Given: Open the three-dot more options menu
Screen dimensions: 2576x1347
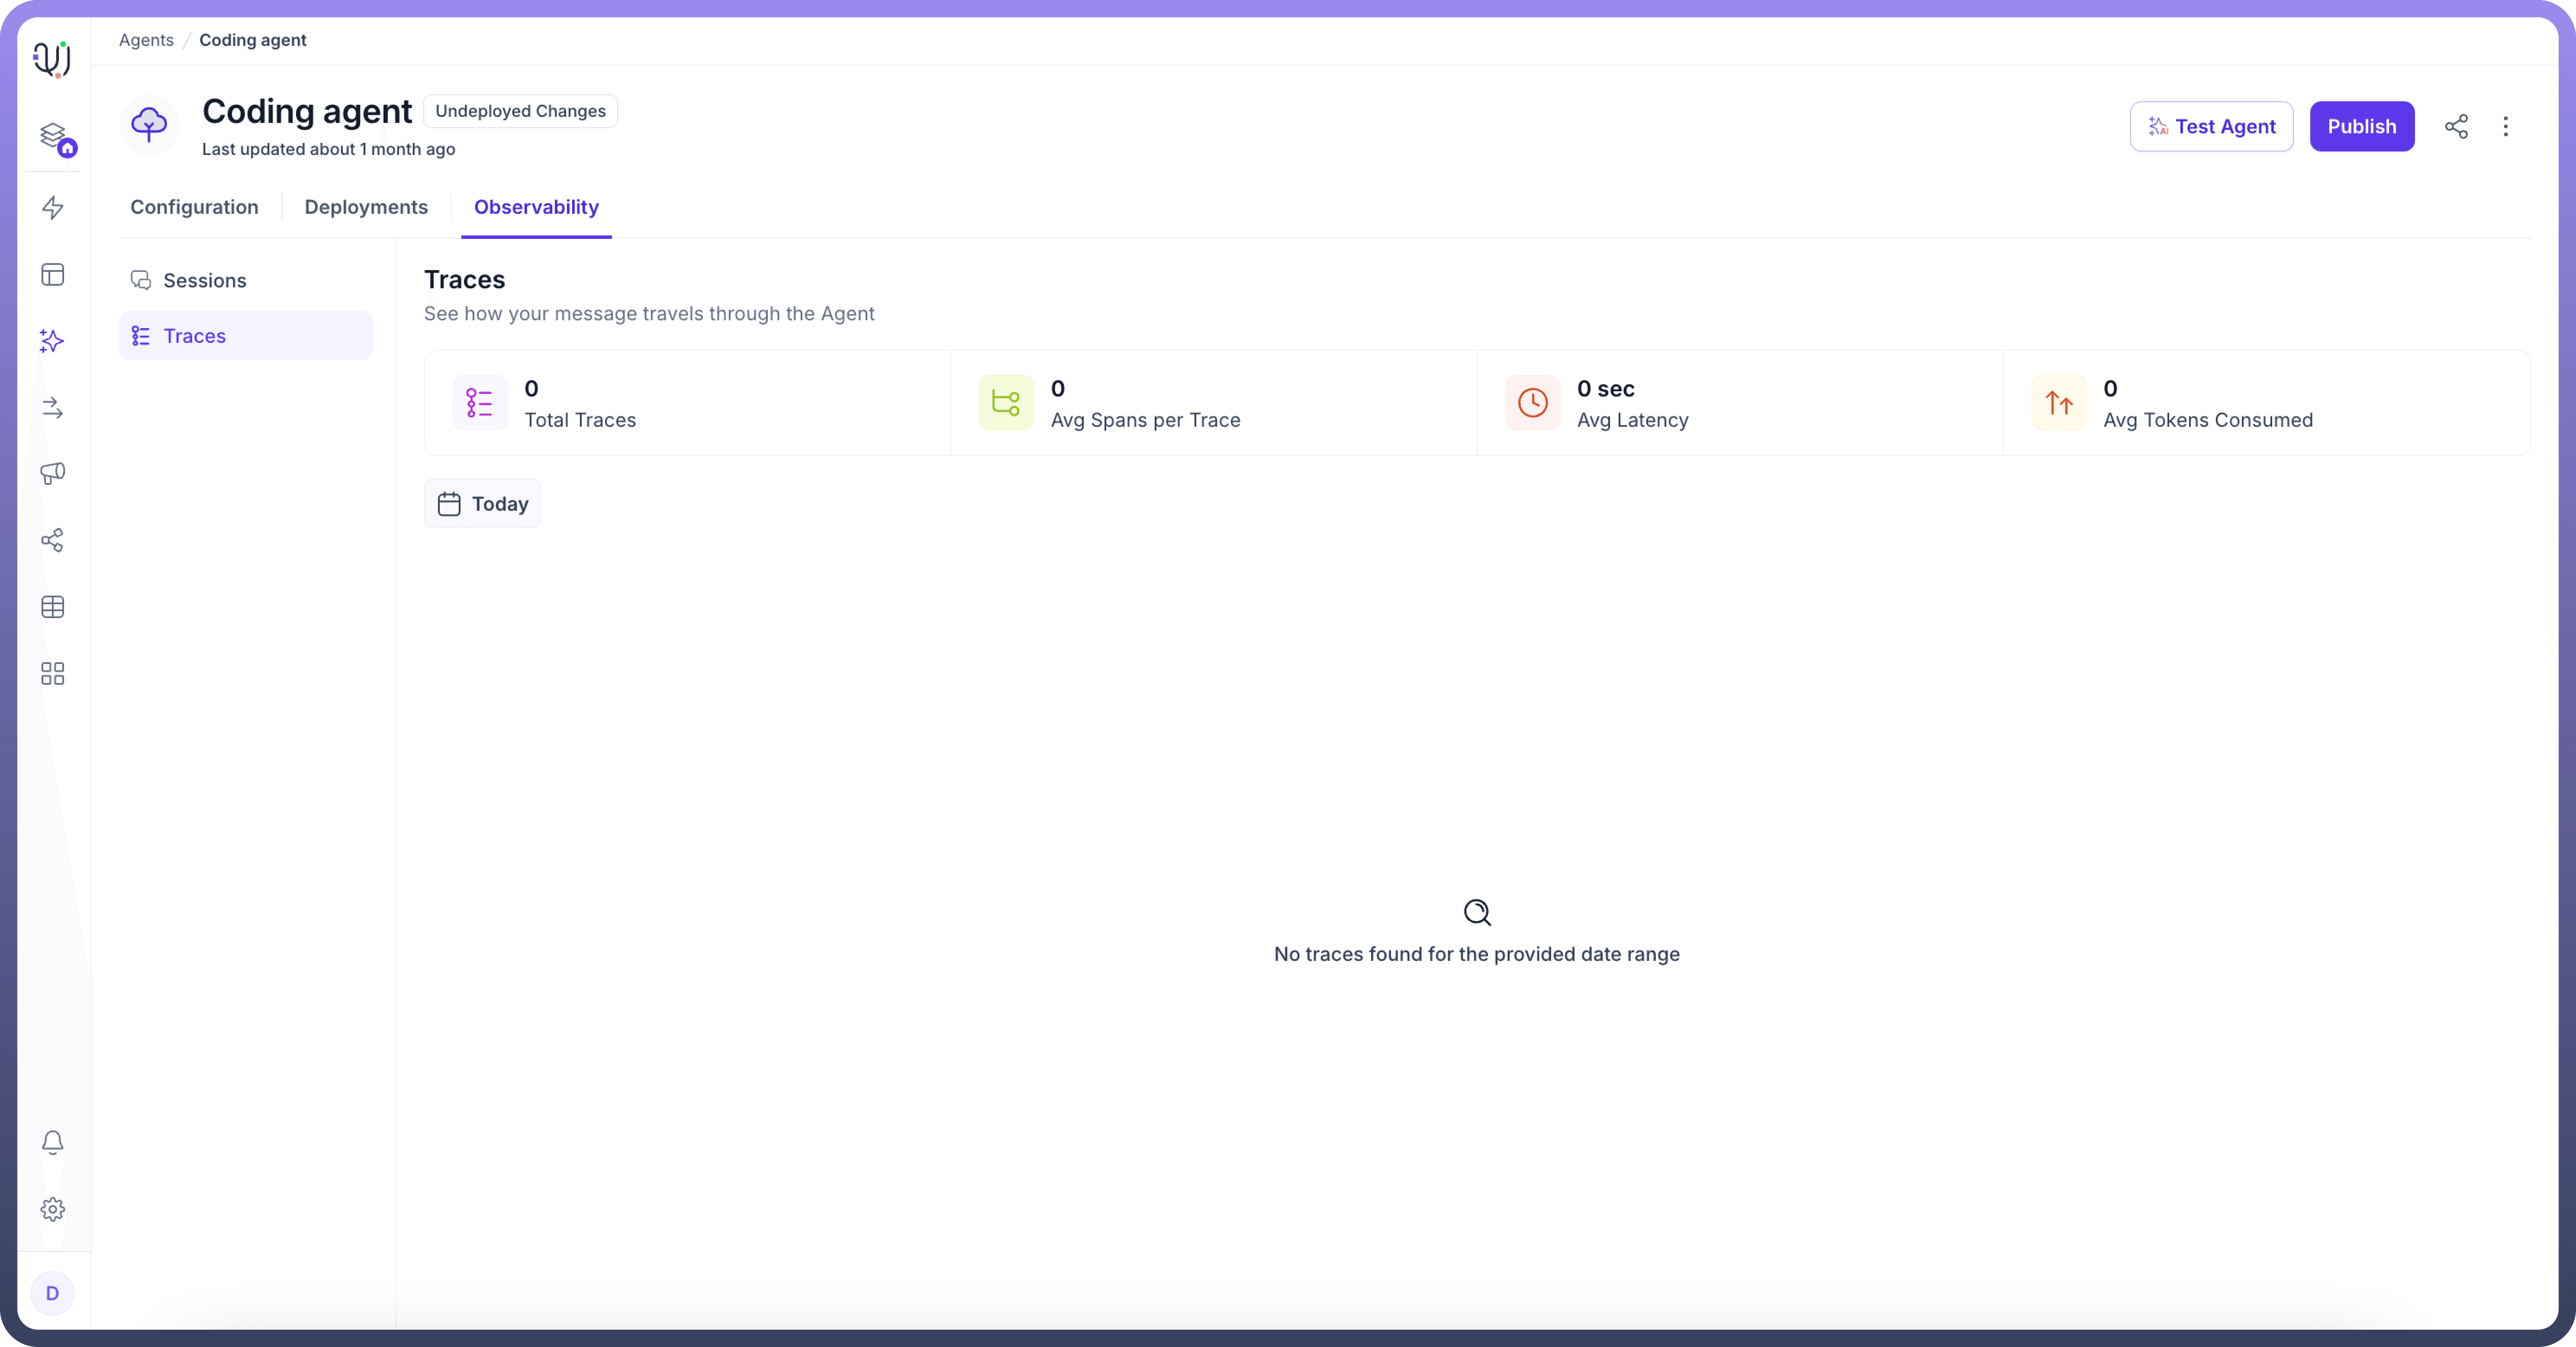Looking at the screenshot, I should pyautogui.click(x=2505, y=127).
